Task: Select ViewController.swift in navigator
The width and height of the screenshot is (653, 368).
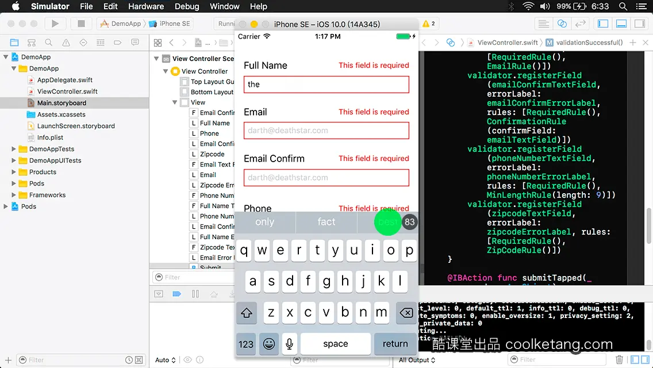Action: 67,91
